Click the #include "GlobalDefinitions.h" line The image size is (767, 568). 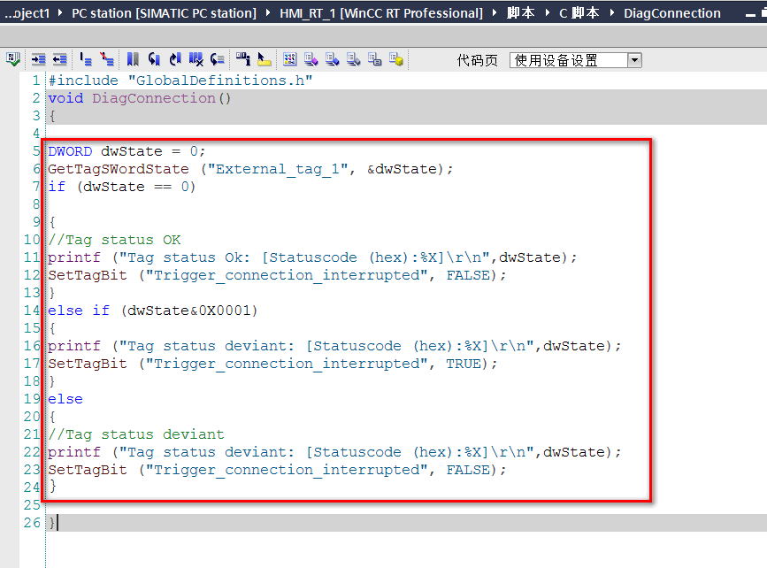click(180, 81)
